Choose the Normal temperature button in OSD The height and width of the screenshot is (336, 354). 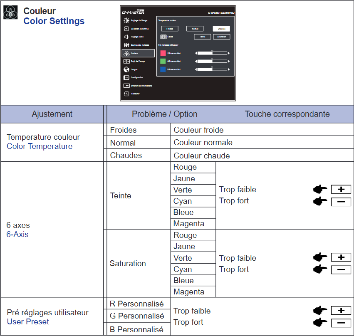pos(195,29)
